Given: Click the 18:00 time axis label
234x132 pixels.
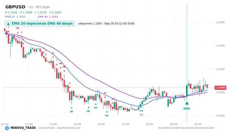Looking at the screenshot, I should [x=198, y=124].
